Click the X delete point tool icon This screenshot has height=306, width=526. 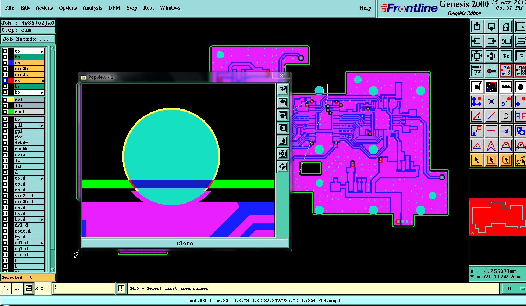491,101
